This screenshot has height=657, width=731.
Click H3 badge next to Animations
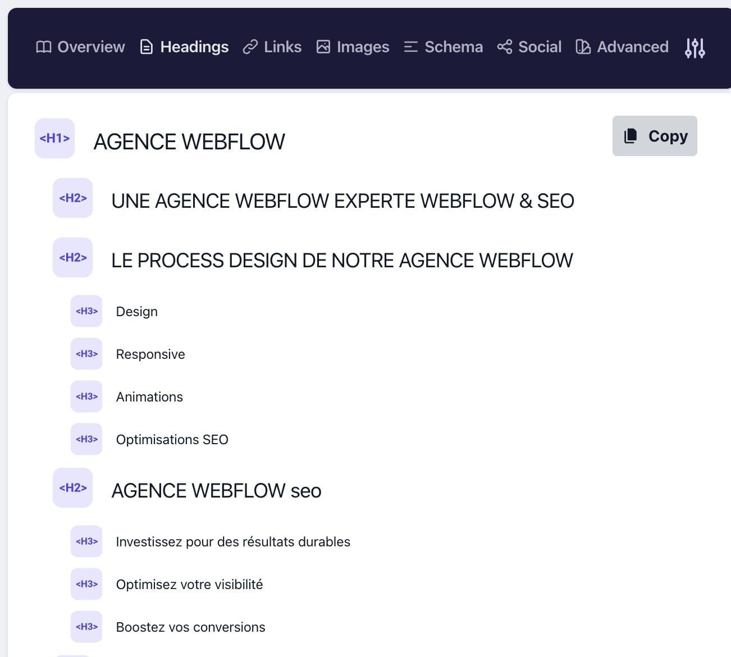pyautogui.click(x=86, y=396)
